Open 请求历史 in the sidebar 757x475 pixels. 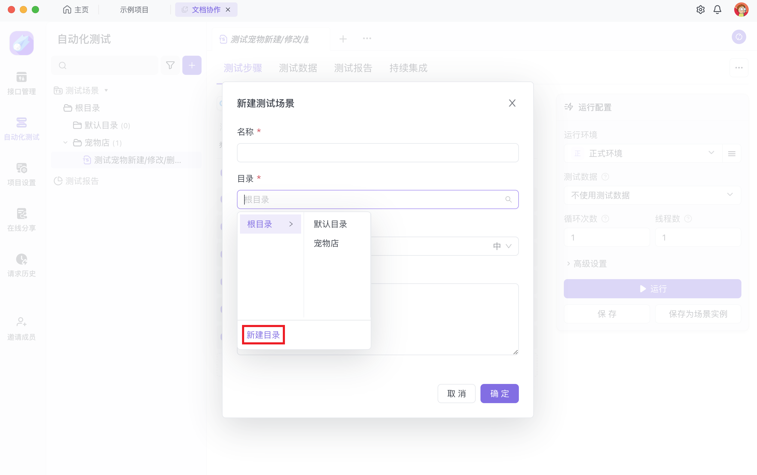pyautogui.click(x=21, y=265)
